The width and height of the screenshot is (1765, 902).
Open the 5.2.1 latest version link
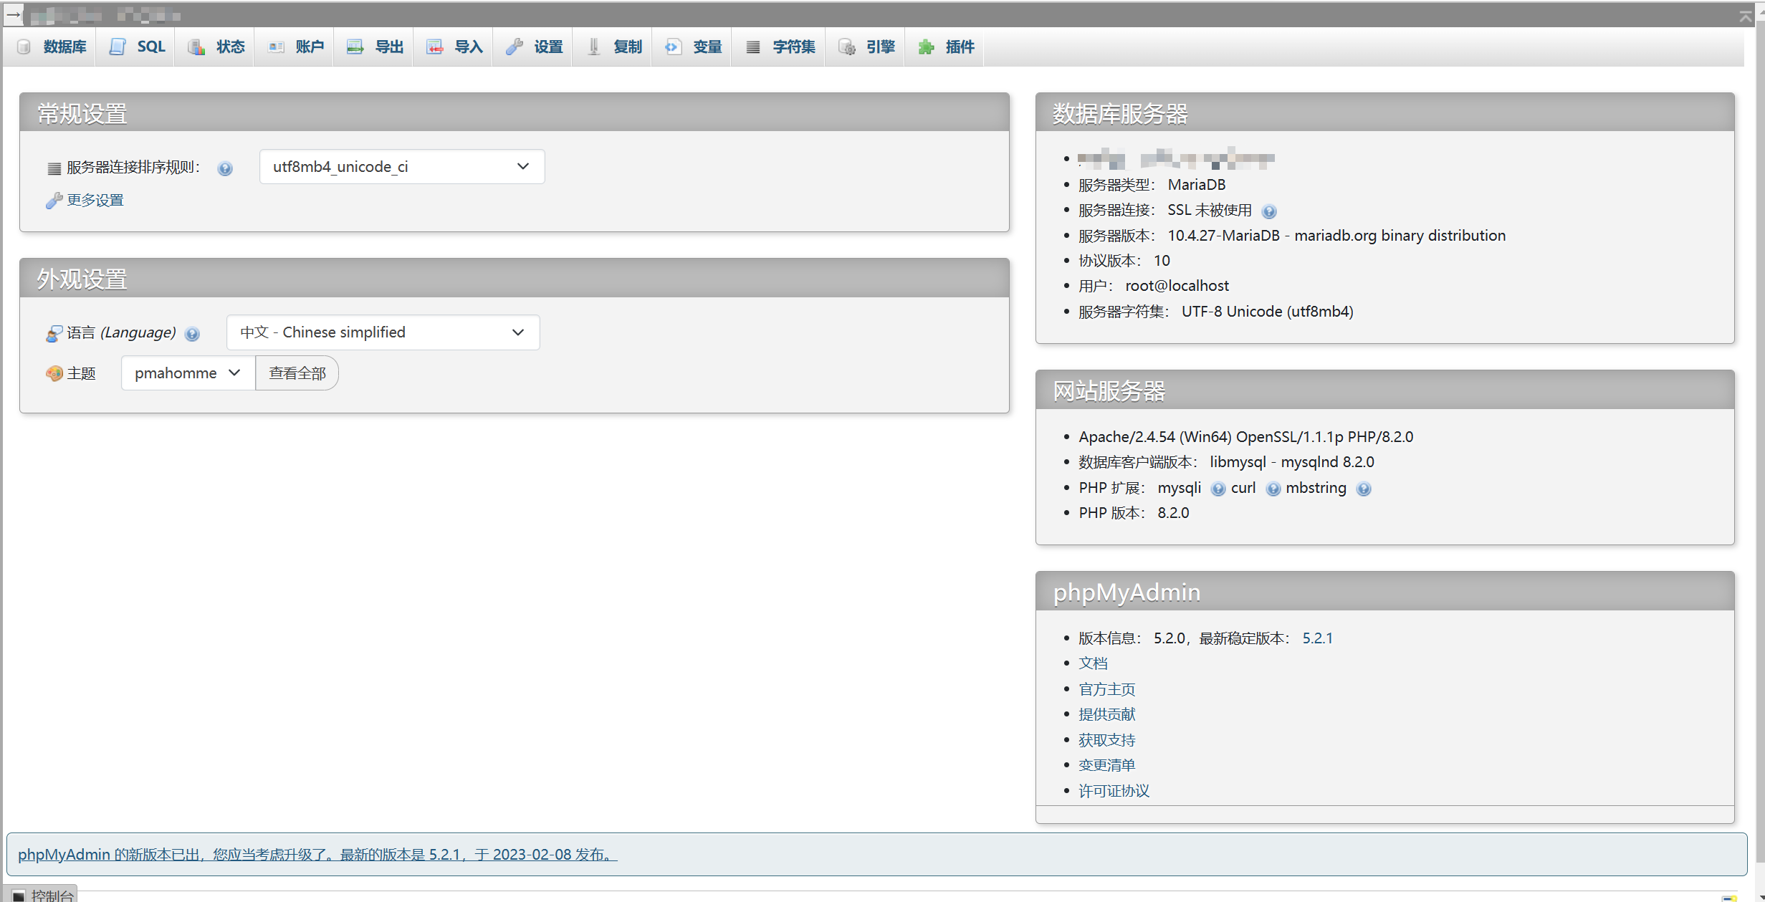[x=1317, y=638]
